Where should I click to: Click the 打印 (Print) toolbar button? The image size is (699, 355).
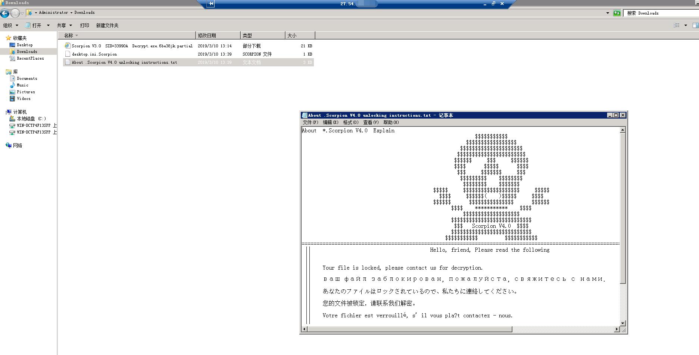click(85, 25)
